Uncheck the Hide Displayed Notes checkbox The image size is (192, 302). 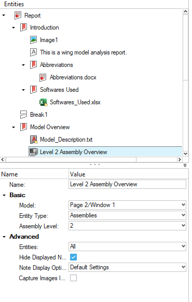[73, 257]
